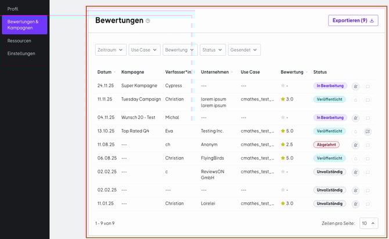Expand the Use Case filter dropdown
The height and width of the screenshot is (239, 389).
144,50
